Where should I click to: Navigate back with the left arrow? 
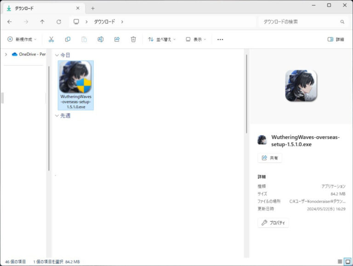pos(10,22)
